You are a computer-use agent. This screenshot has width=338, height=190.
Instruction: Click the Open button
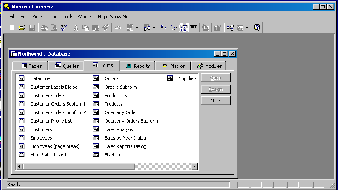216,78
